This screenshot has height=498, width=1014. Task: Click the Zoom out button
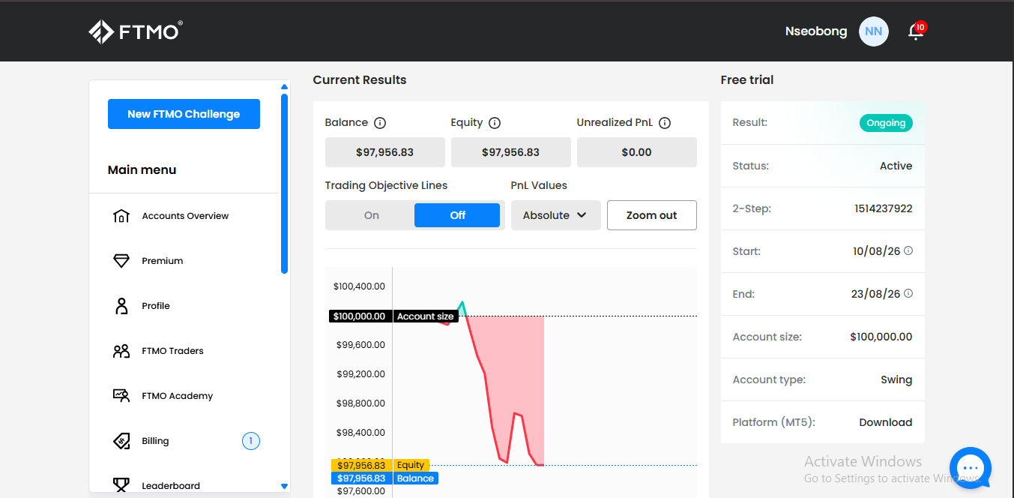(x=652, y=215)
